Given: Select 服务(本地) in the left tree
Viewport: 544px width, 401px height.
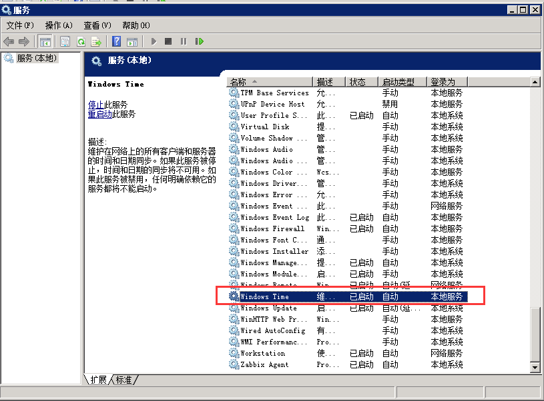Looking at the screenshot, I should (x=37, y=59).
